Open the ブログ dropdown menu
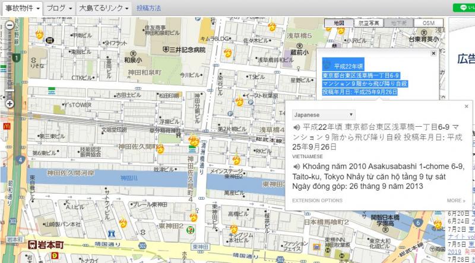Screen dimensions: 475x263 (x=59, y=8)
